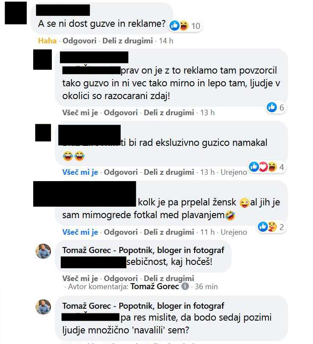The height and width of the screenshot is (344, 313).
Task: Click the '14 h' timestamp on the top comment
Action: point(166,41)
